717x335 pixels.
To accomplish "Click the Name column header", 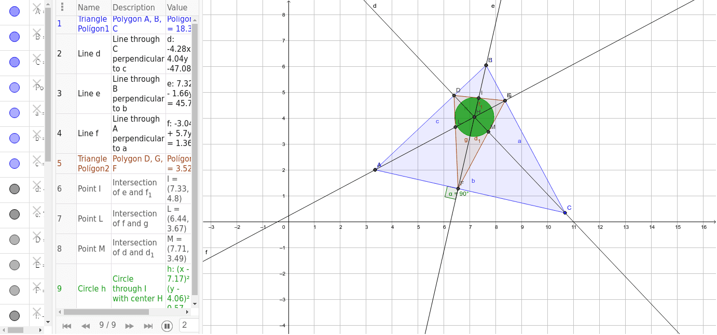I will coord(89,7).
